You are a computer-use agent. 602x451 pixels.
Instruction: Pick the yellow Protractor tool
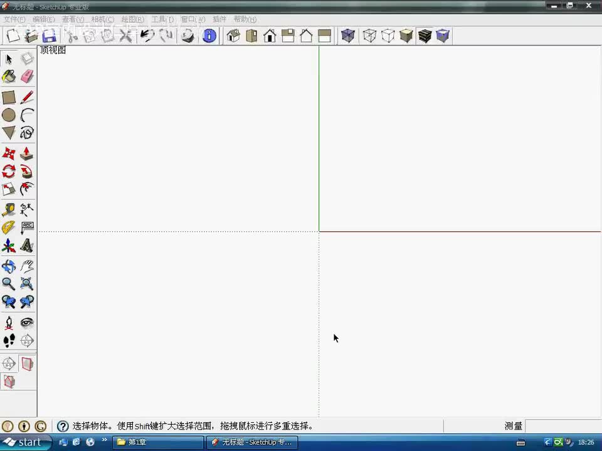9,227
